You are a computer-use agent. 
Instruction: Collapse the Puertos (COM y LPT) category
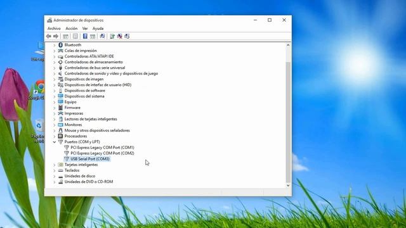click(55, 142)
